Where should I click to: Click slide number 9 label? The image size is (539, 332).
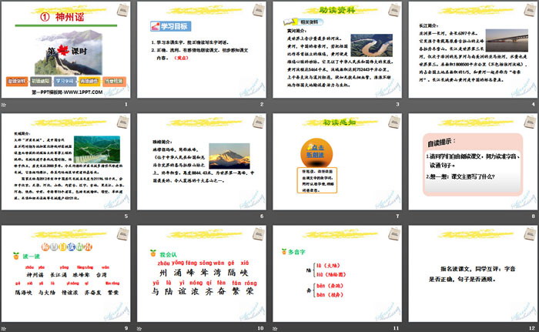(x=126, y=328)
